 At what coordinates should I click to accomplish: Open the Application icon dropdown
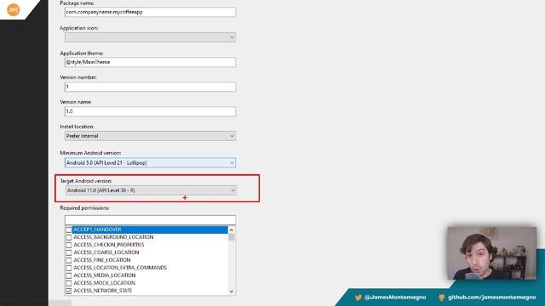150,37
